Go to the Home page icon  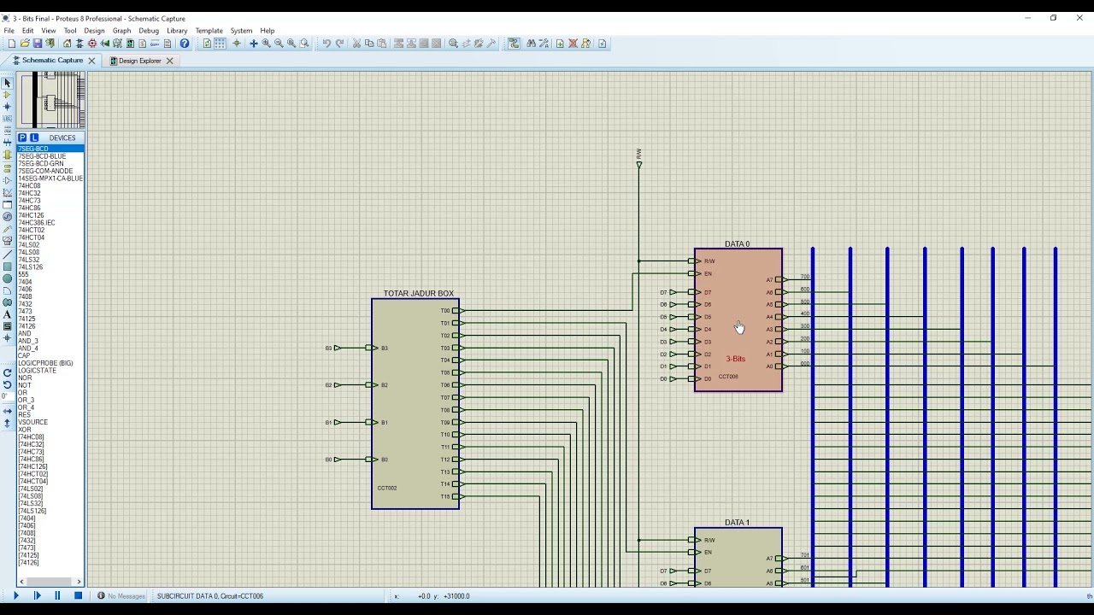(68, 44)
